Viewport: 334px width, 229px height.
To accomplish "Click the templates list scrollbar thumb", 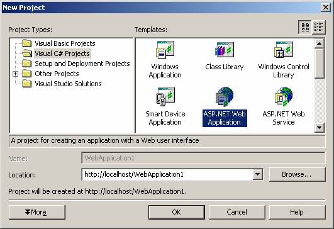I will pos(319,64).
